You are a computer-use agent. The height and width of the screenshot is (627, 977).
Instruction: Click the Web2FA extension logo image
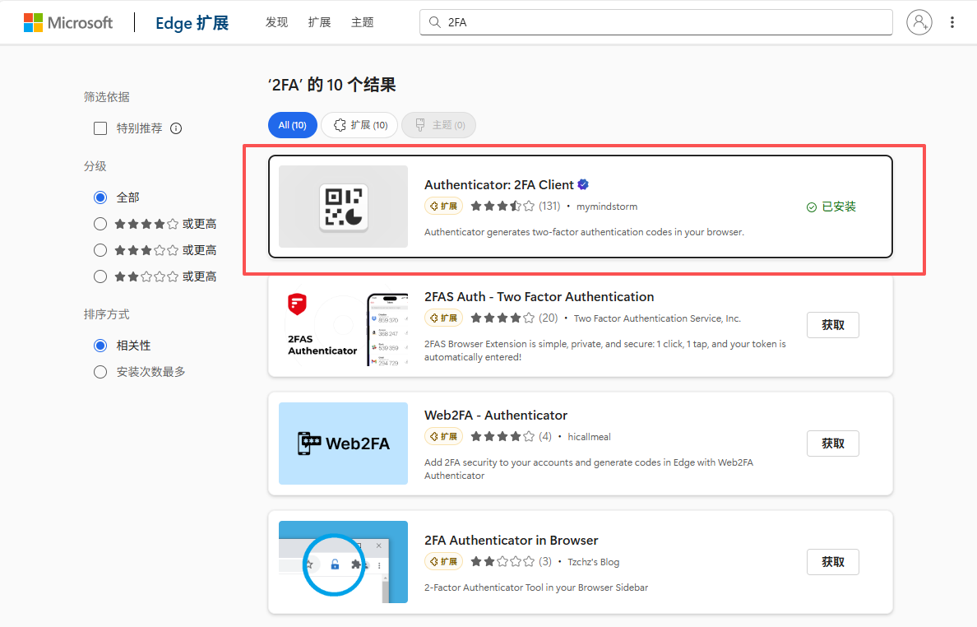coord(343,444)
